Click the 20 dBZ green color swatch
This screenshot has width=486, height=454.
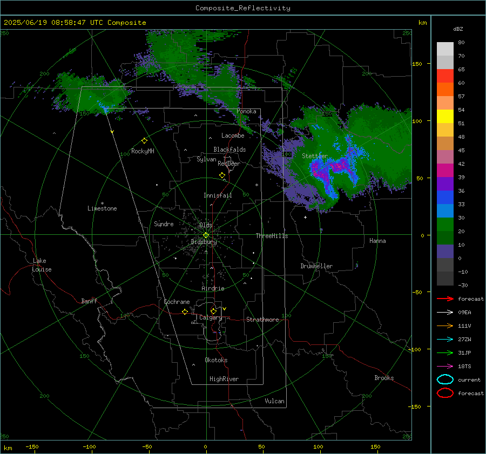point(445,225)
